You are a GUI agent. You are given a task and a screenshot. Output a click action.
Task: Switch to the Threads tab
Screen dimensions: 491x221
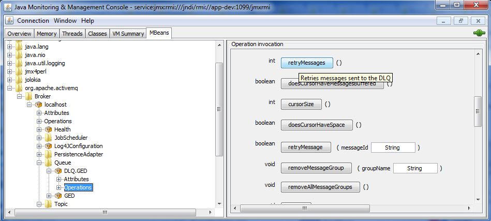coord(72,34)
